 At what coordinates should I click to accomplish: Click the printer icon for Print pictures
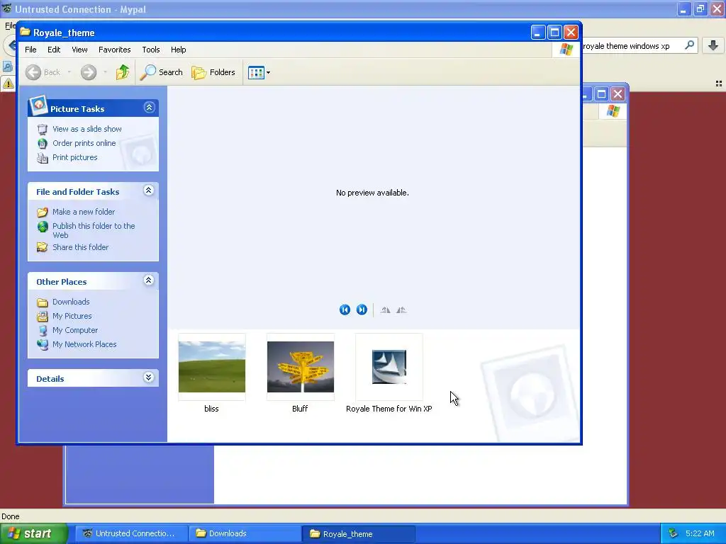point(42,158)
